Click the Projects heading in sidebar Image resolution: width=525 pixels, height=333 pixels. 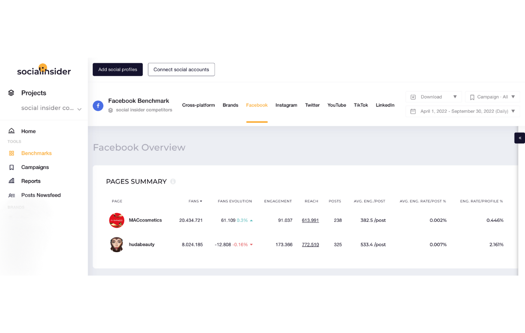34,93
